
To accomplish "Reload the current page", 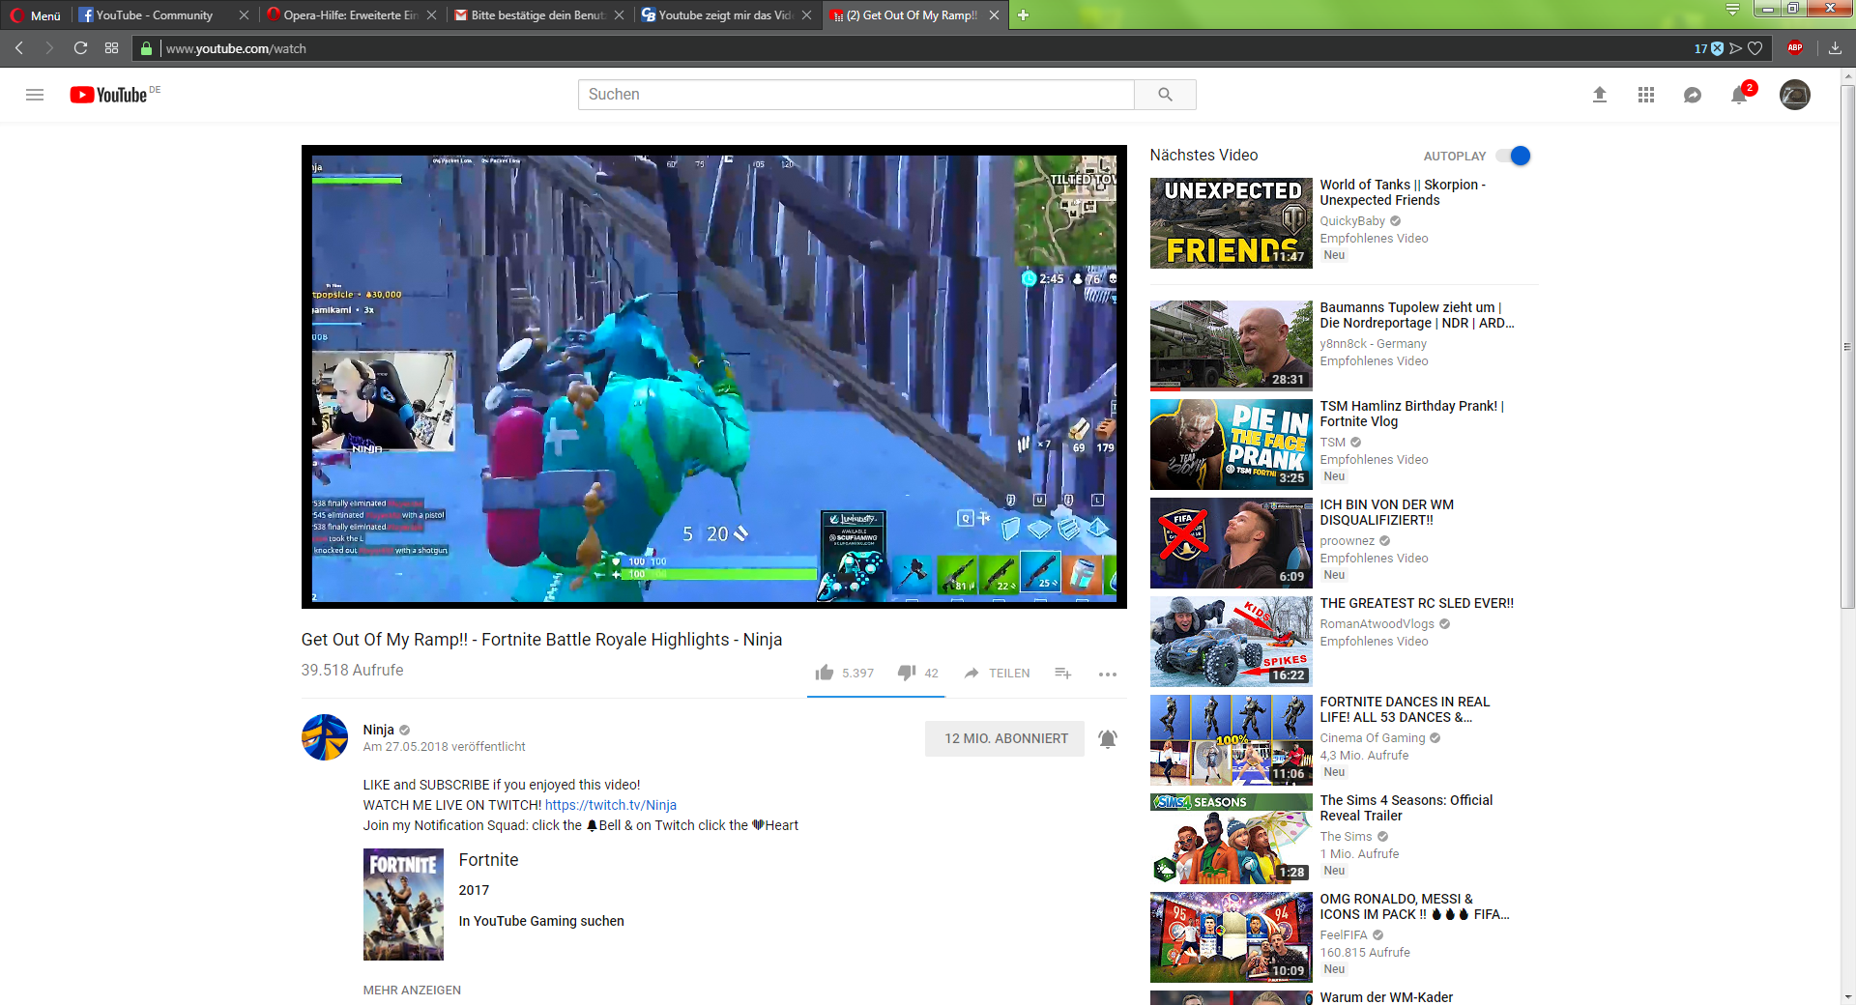I will pos(80,47).
